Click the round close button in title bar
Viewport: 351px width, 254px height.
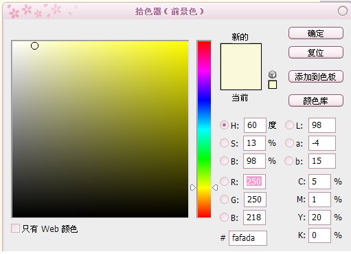coord(343,11)
